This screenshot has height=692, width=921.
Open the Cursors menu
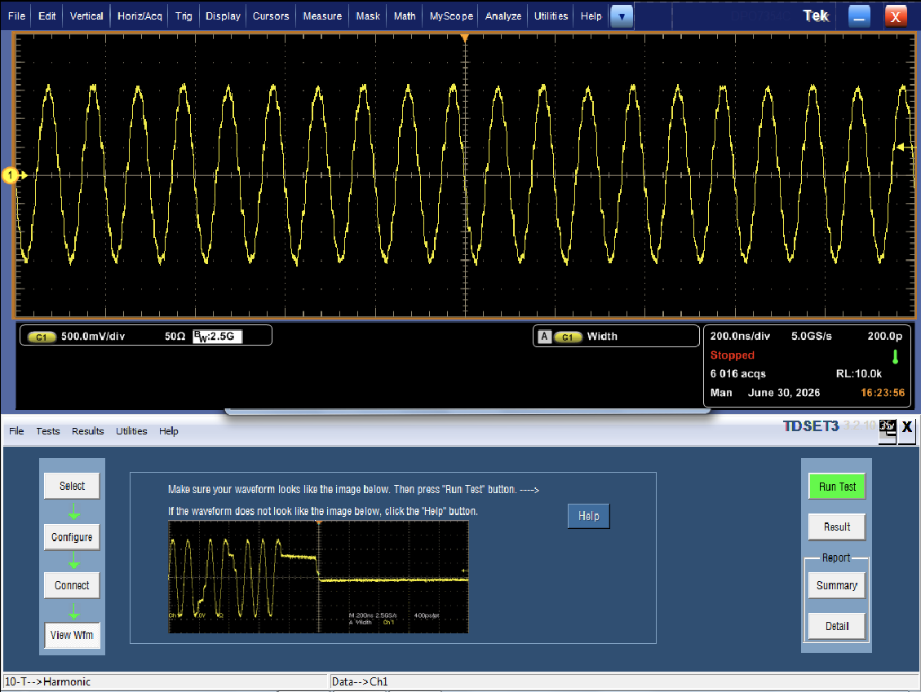pyautogui.click(x=271, y=16)
